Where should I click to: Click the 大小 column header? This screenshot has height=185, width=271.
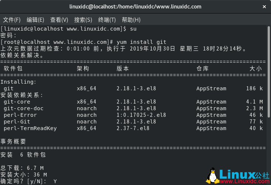pos(255,69)
